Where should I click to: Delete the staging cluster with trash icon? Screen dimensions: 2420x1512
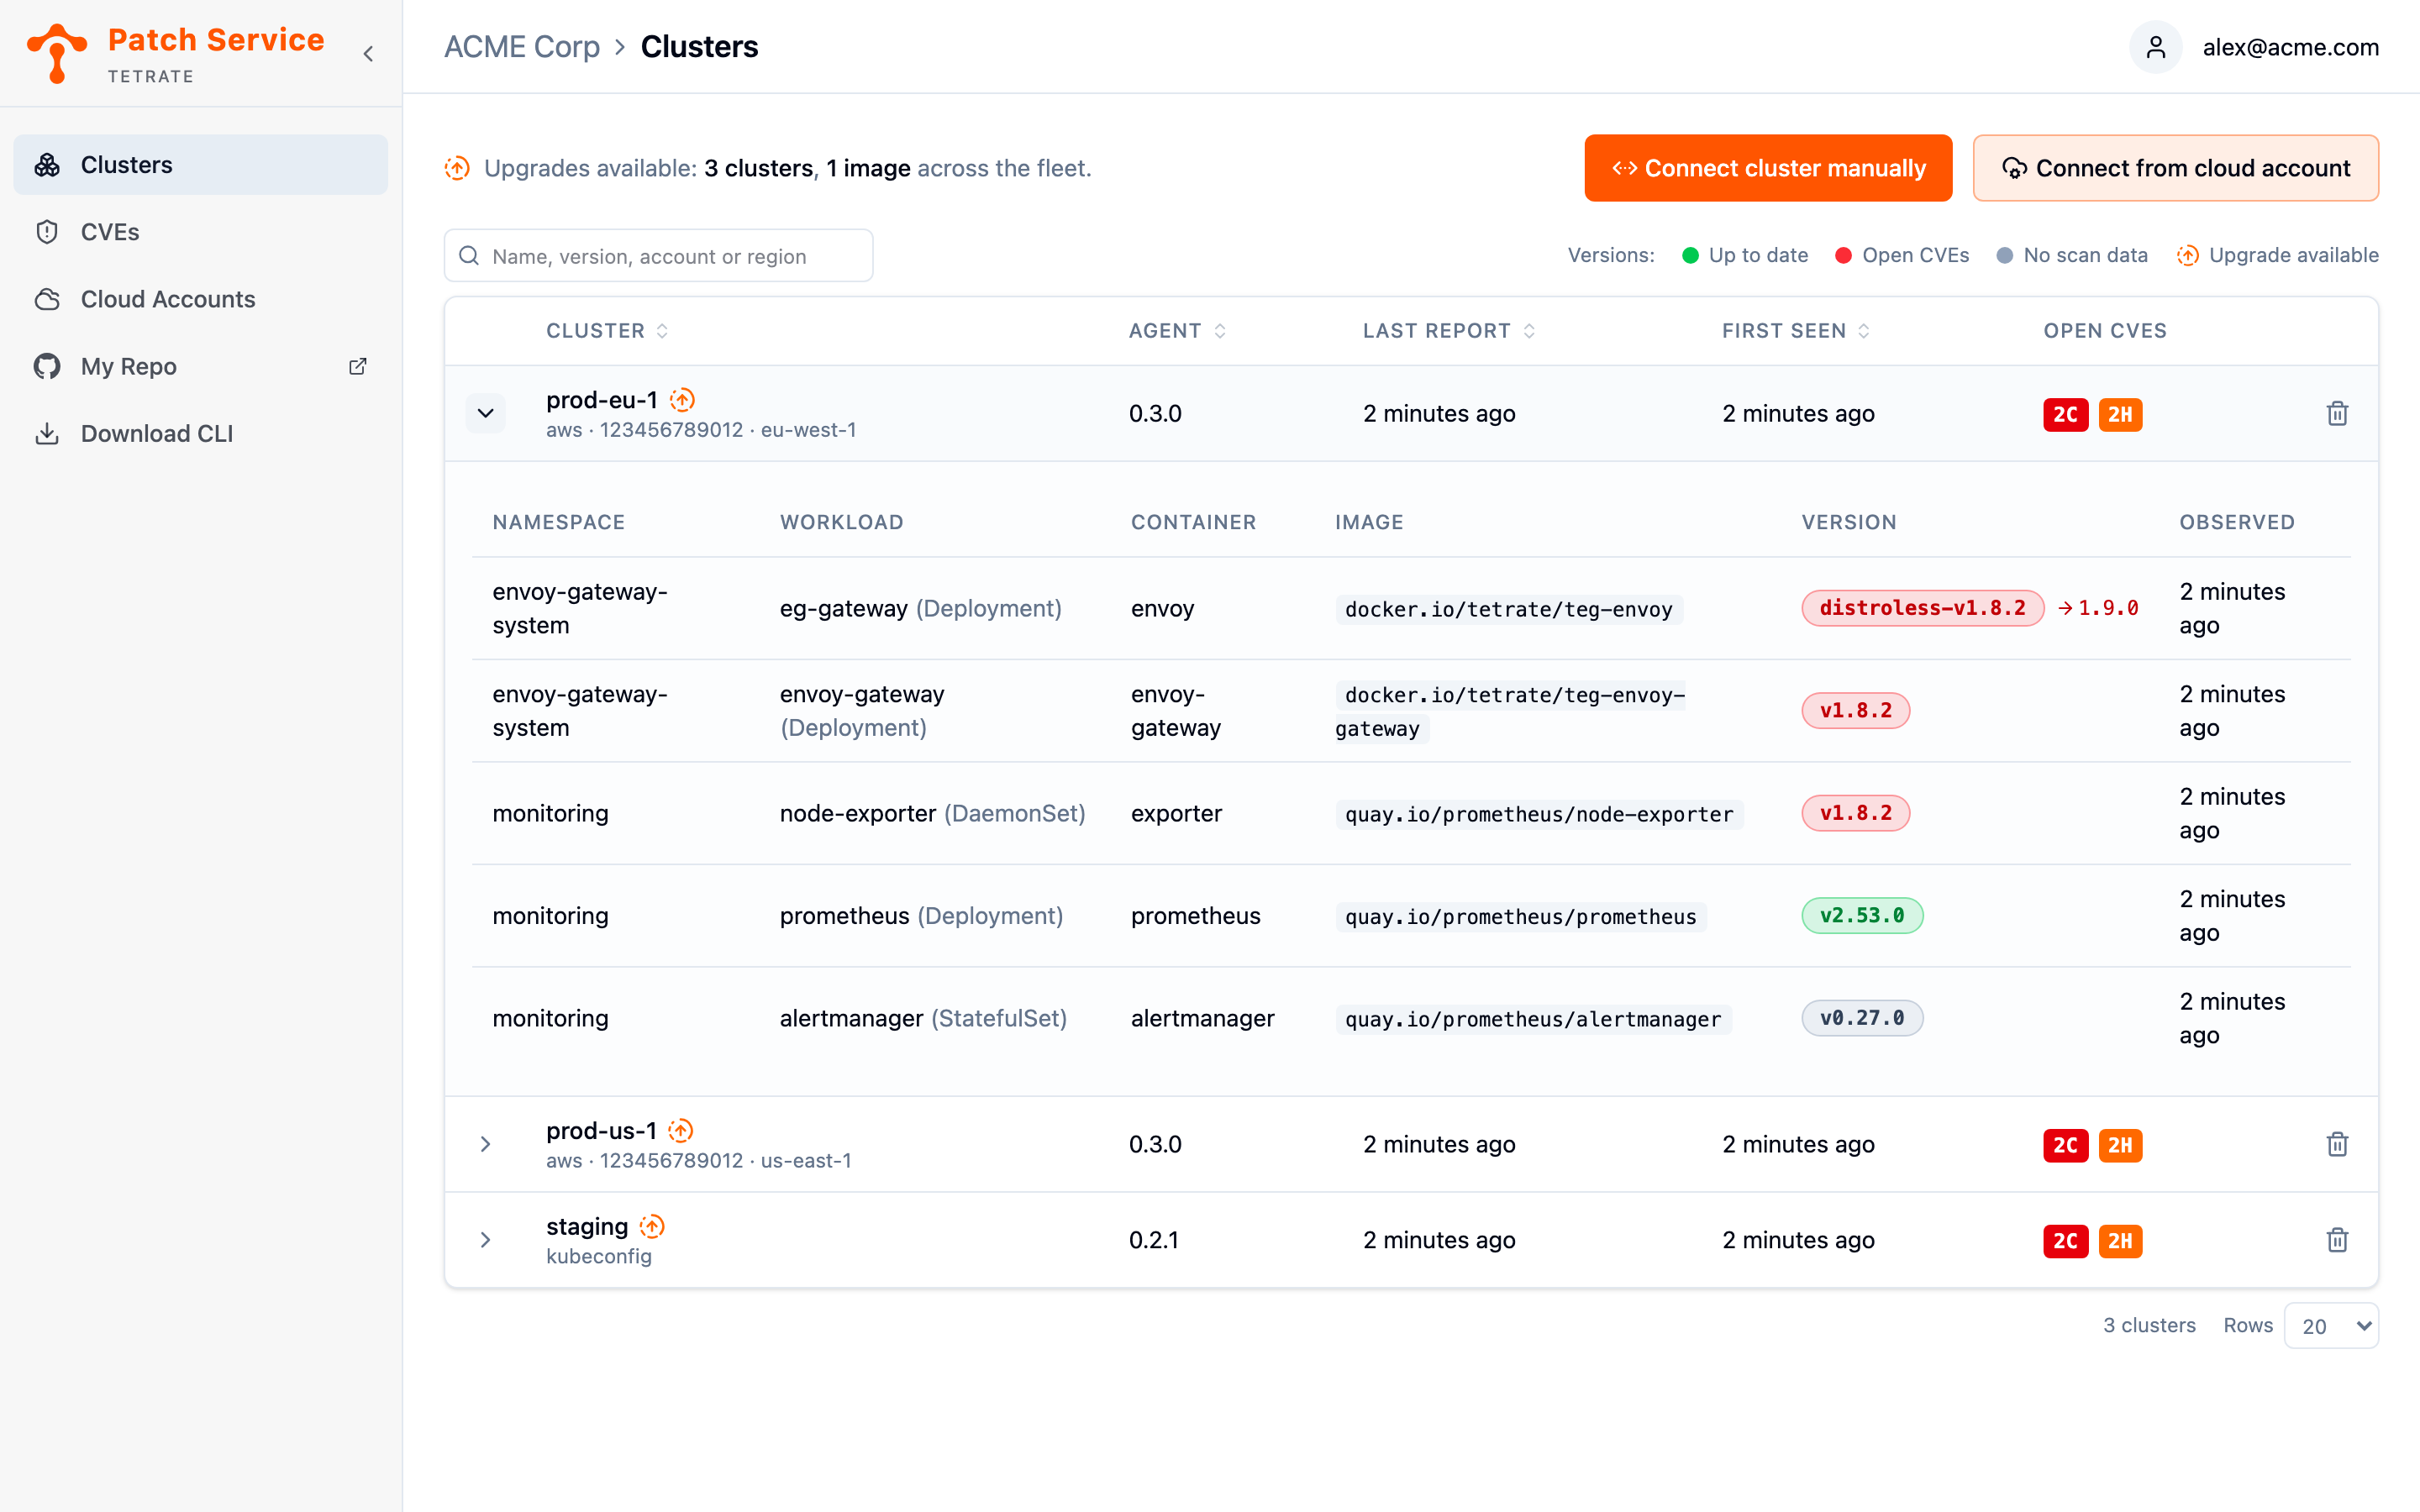[x=2337, y=1240]
